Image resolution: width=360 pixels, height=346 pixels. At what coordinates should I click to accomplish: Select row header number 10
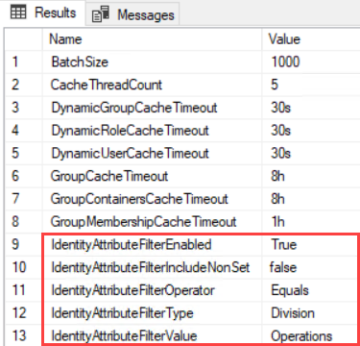click(x=23, y=267)
